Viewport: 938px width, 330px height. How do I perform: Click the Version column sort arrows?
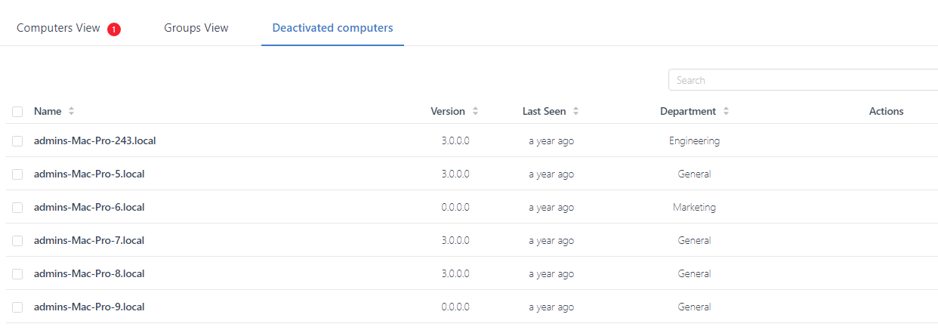point(475,111)
